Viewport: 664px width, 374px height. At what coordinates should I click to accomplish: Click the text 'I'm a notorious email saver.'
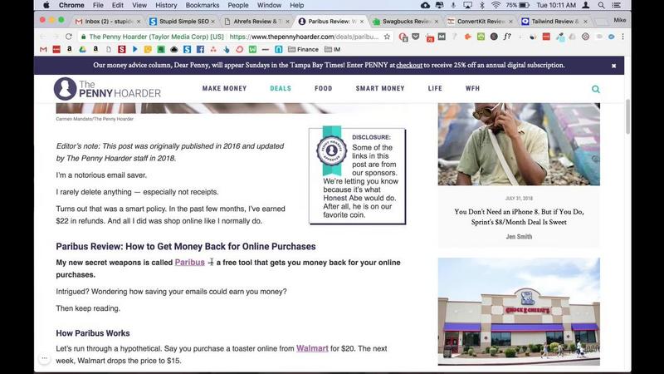click(101, 175)
